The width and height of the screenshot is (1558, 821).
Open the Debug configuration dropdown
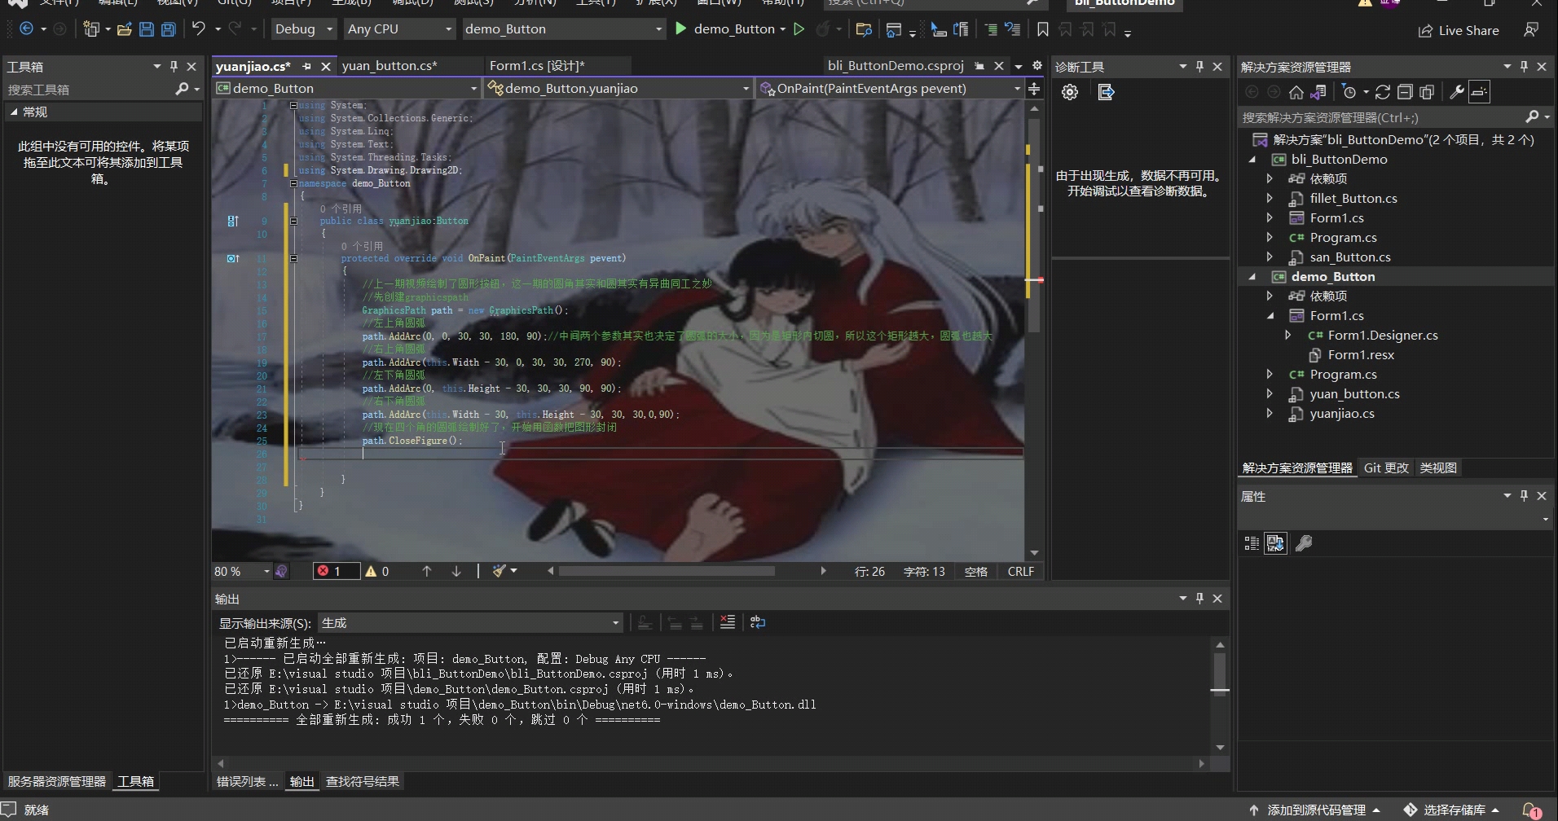(x=302, y=29)
